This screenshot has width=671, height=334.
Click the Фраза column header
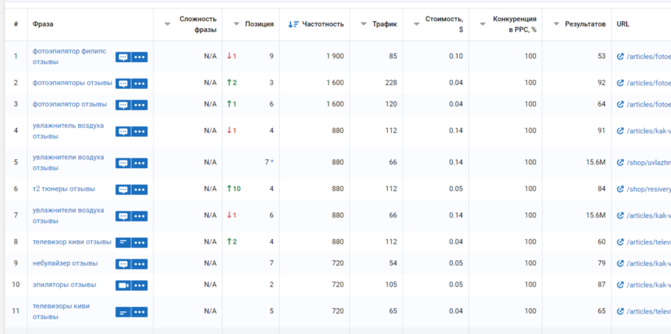tap(43, 24)
